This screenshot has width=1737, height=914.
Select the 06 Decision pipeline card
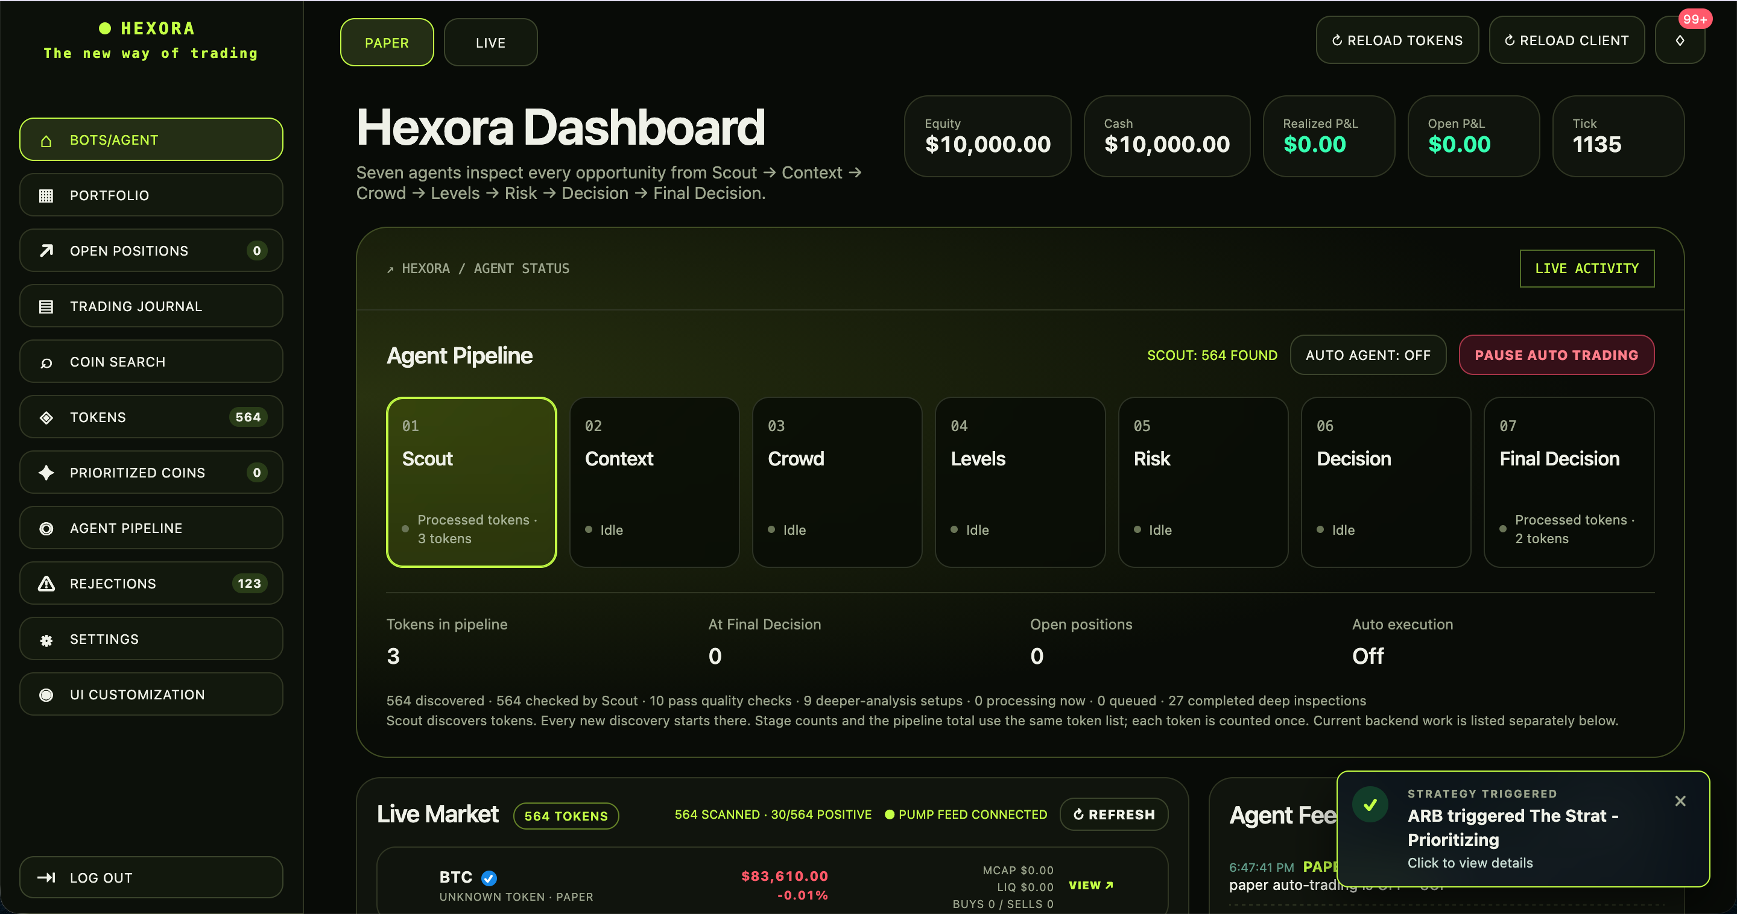pos(1386,482)
